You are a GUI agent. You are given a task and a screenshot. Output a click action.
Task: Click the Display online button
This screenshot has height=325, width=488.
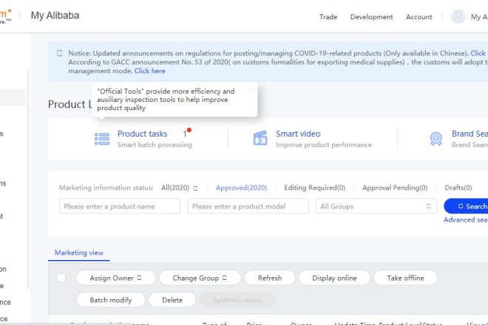pos(334,278)
